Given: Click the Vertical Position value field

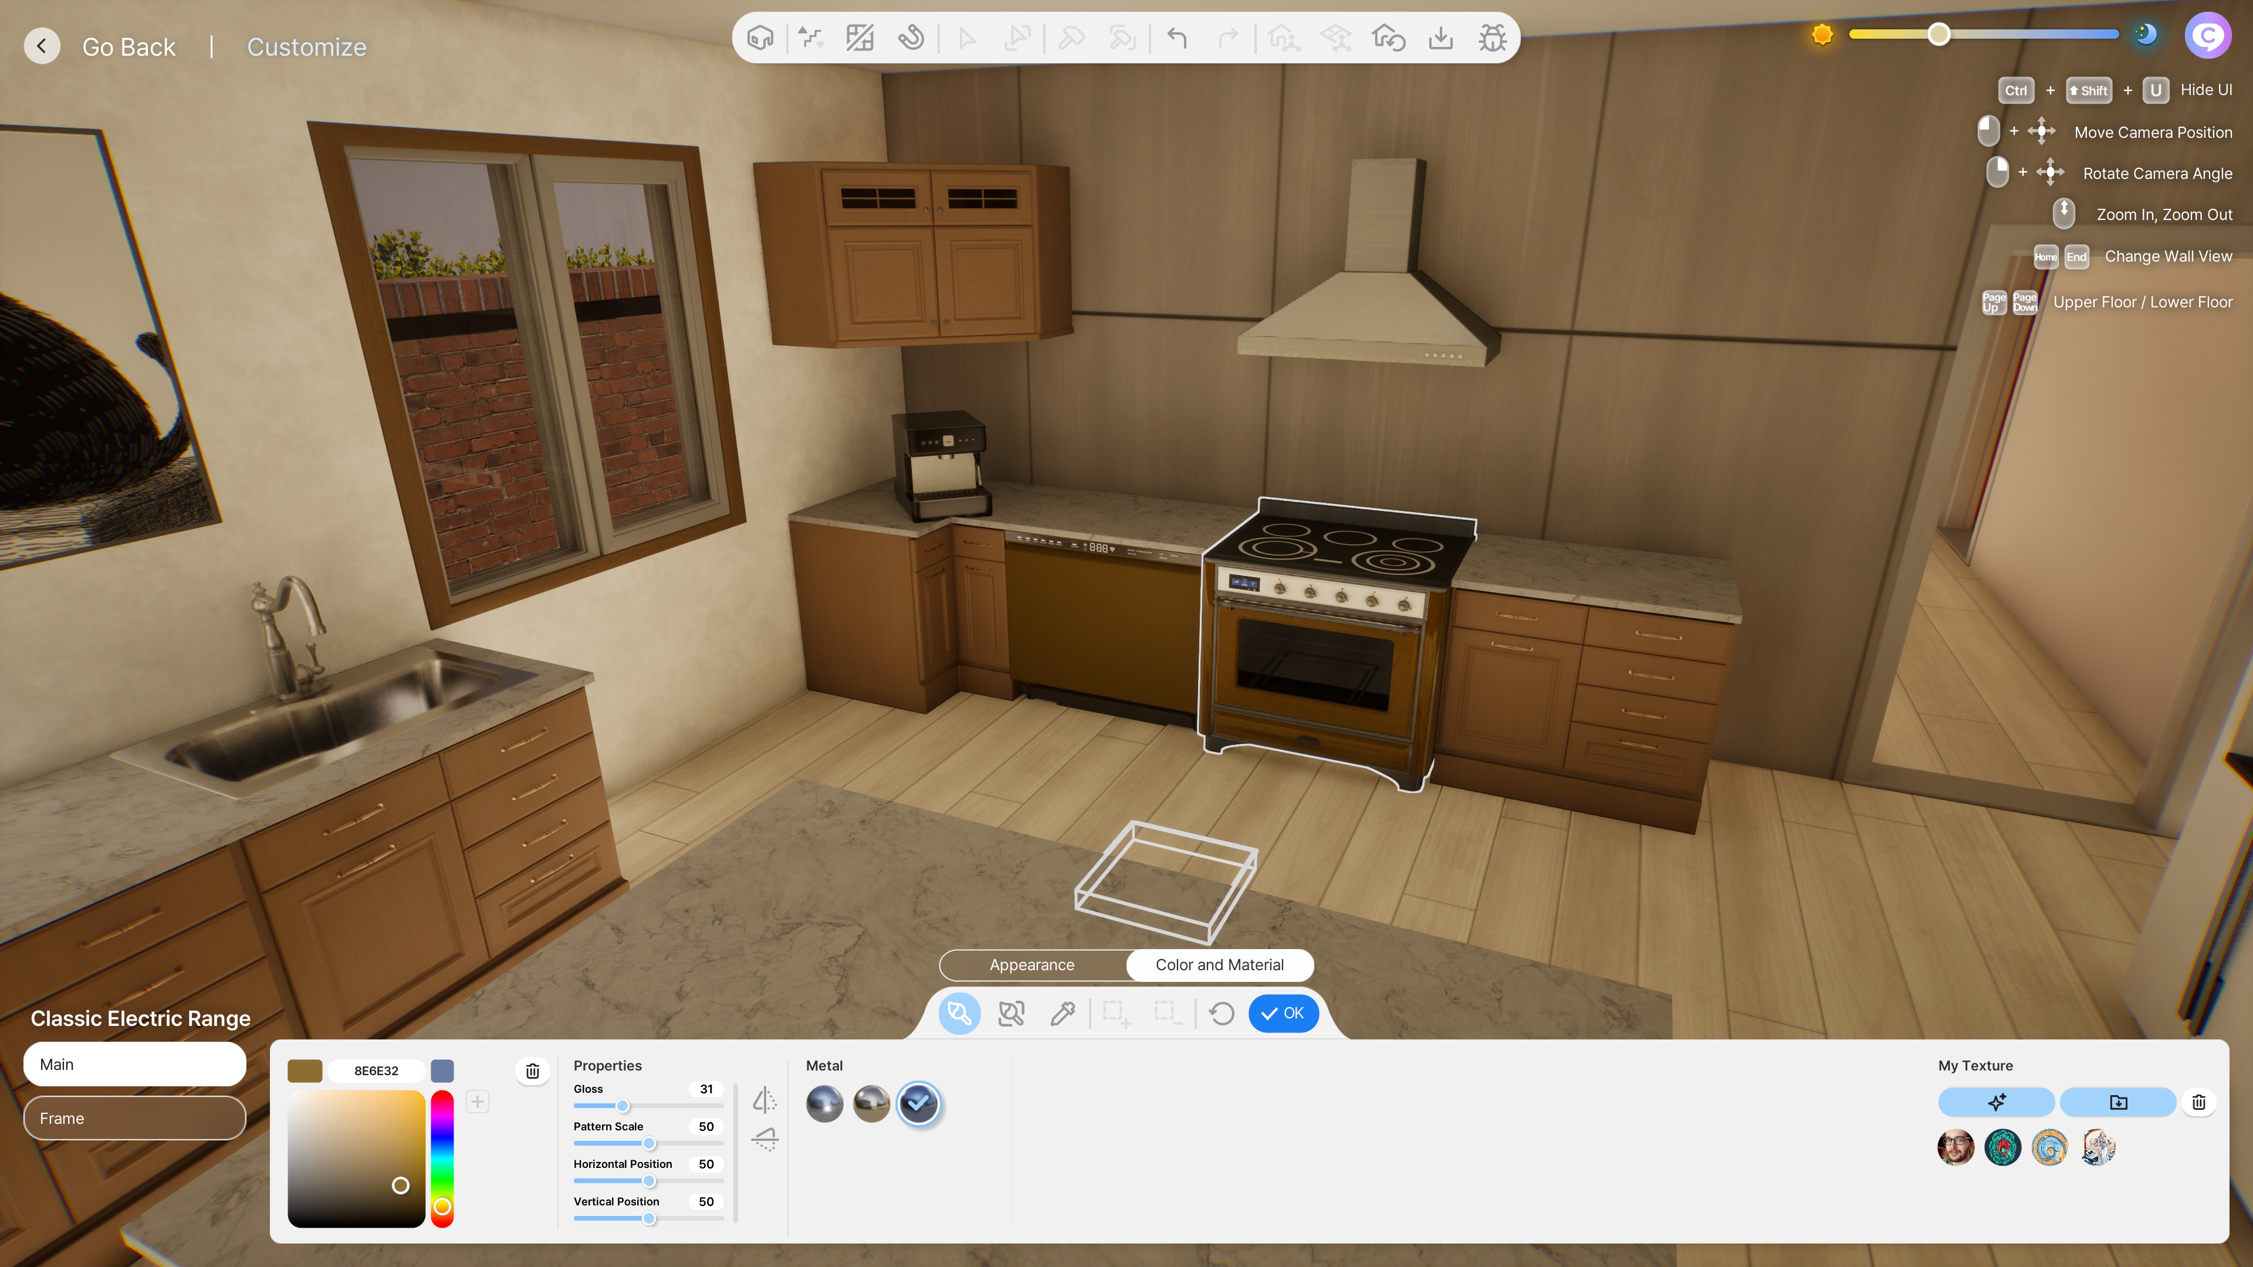Looking at the screenshot, I should 706,1201.
